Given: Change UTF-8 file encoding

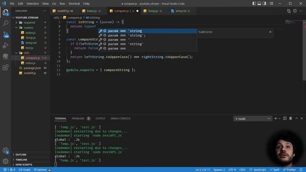Looking at the screenshot, I should pos(232,170).
